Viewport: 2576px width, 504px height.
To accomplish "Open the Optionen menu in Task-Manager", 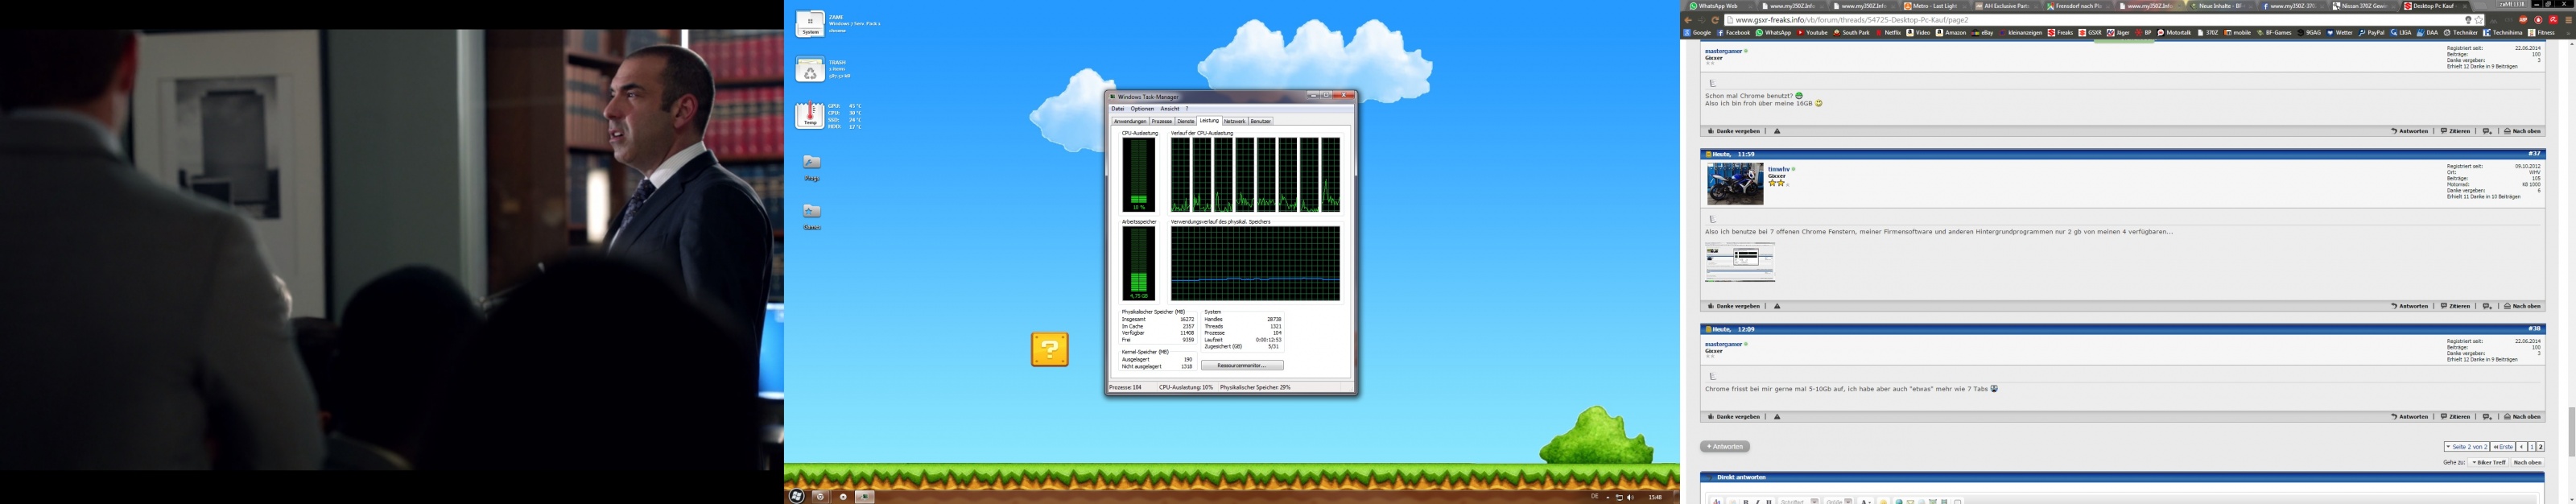I will point(1142,109).
